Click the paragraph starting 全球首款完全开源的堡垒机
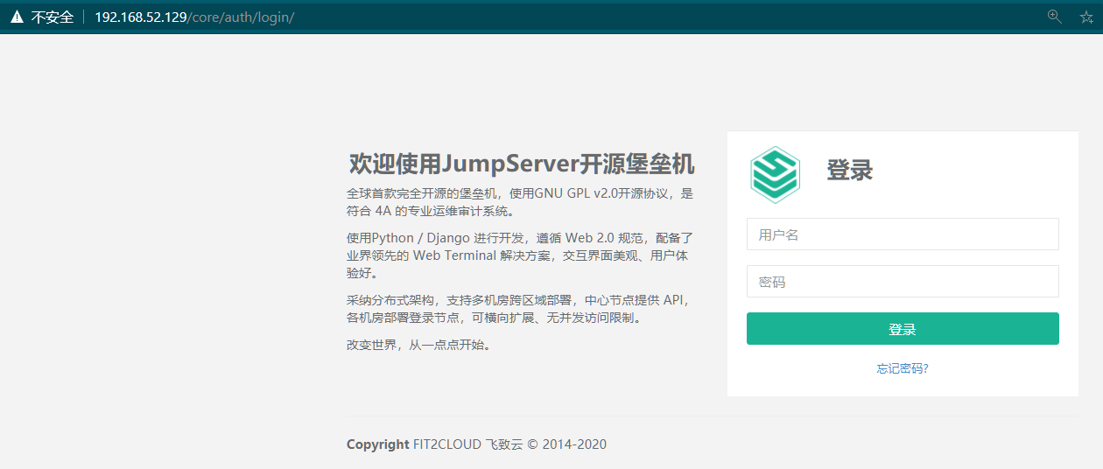Screen dimensions: 1103x469 520,202
